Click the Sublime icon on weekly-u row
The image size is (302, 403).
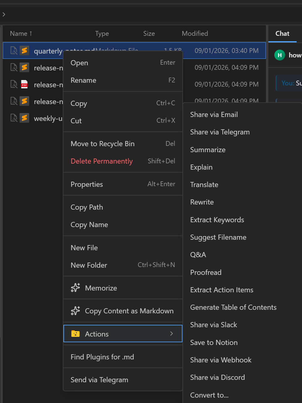24,118
